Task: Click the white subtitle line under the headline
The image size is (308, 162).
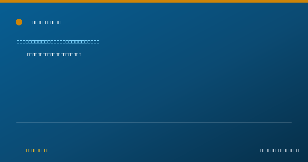Action: point(54,55)
